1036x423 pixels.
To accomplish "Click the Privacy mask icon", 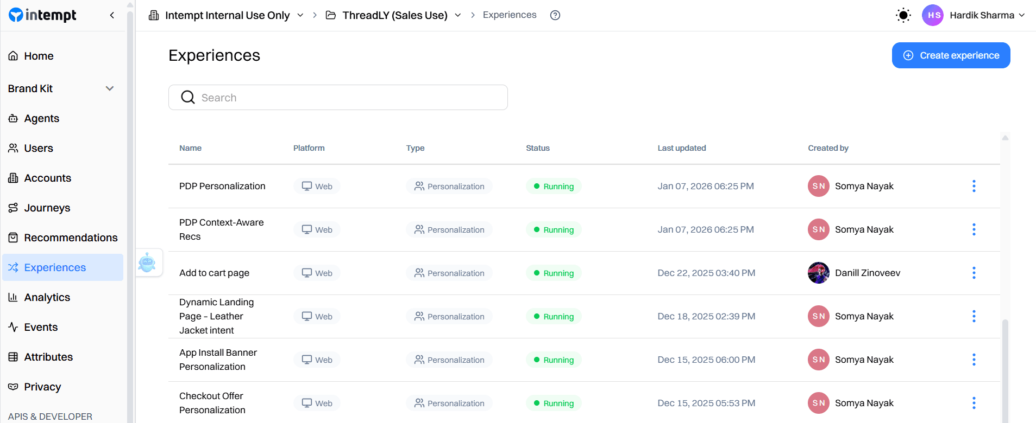I will (13, 387).
